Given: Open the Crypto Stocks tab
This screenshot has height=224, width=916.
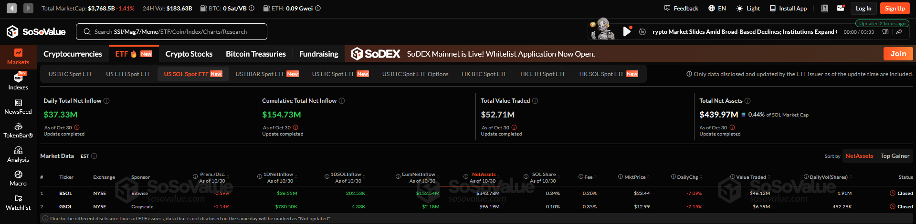Looking at the screenshot, I should (x=189, y=54).
